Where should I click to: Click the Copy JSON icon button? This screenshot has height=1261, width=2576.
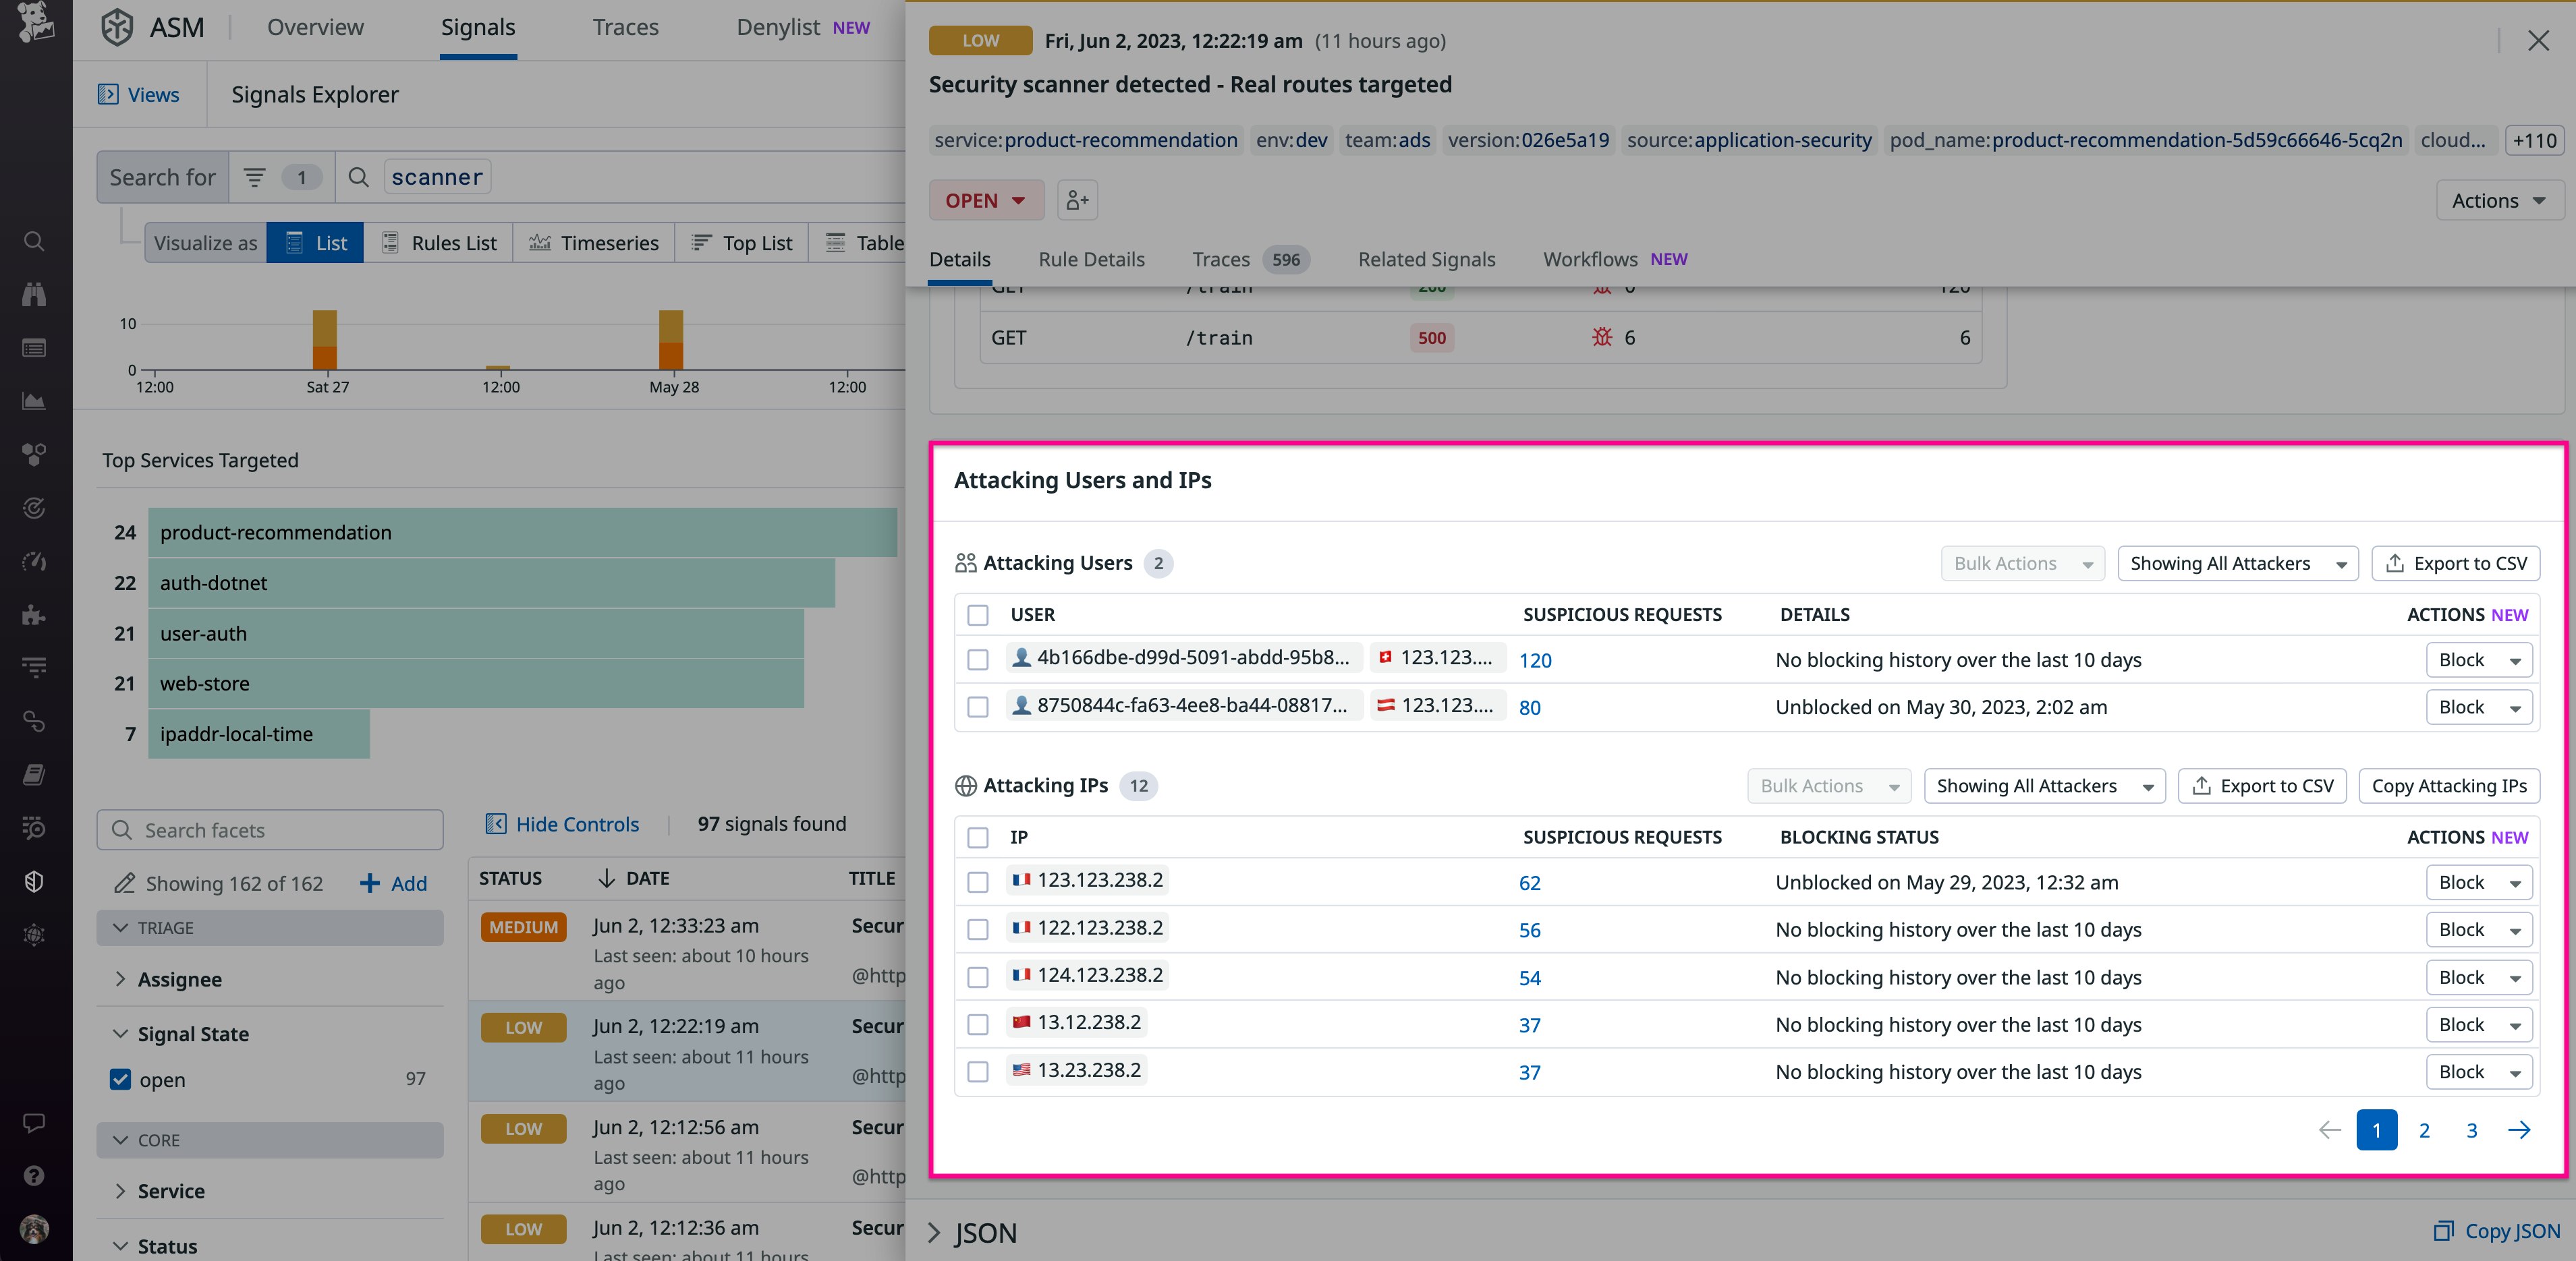pos(2443,1231)
